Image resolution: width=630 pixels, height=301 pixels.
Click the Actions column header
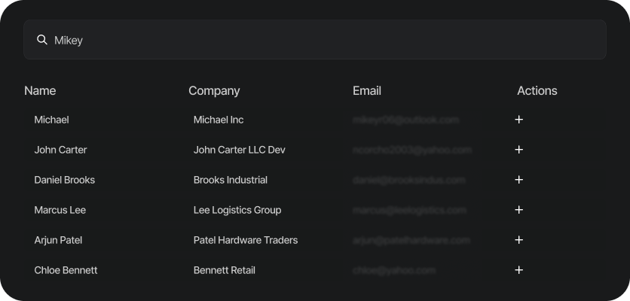coord(537,91)
